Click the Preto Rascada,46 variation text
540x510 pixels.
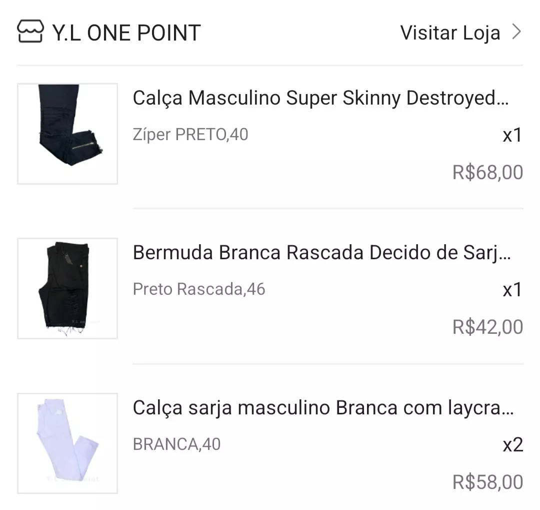199,289
